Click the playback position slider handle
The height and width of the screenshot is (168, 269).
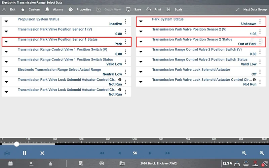(16, 144)
